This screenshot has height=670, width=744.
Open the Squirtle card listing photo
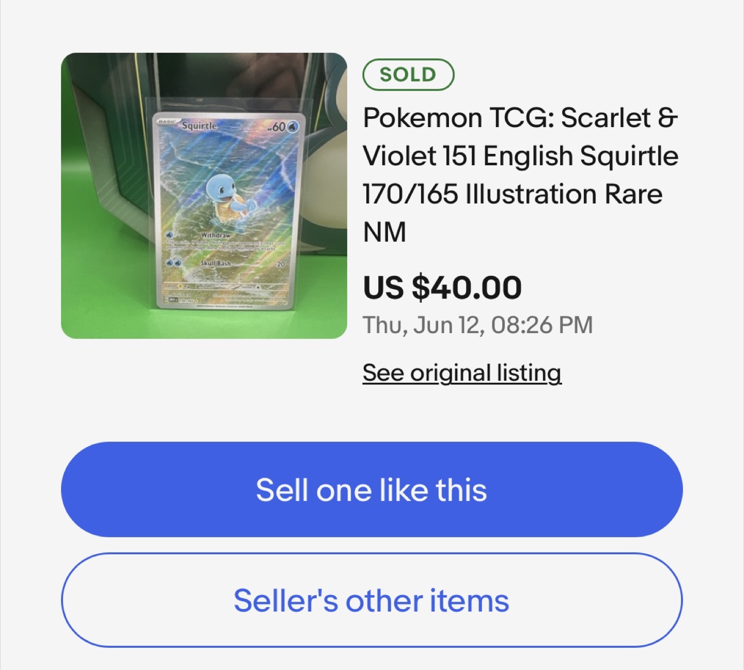pyautogui.click(x=204, y=195)
